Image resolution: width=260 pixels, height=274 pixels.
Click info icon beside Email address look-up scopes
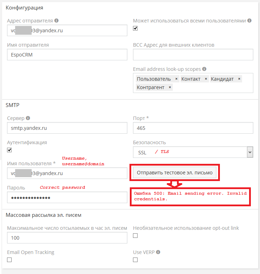pyautogui.click(x=204, y=69)
